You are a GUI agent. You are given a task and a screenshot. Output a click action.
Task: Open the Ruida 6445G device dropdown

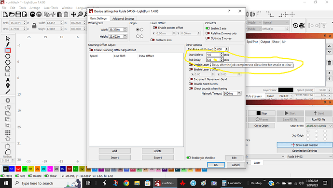click(309, 156)
